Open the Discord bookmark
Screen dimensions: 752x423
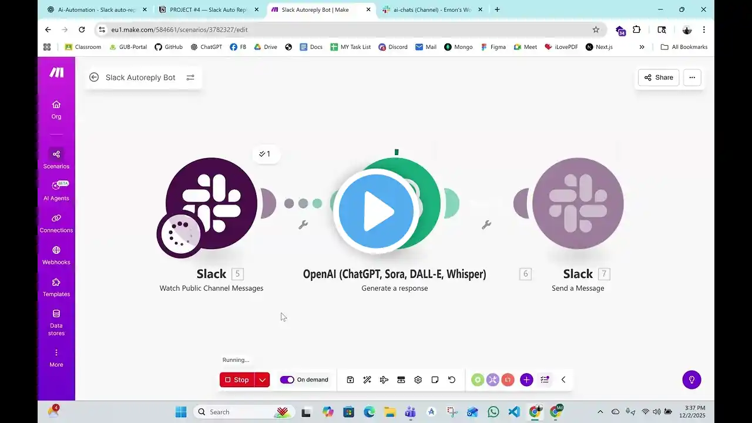tap(393, 47)
